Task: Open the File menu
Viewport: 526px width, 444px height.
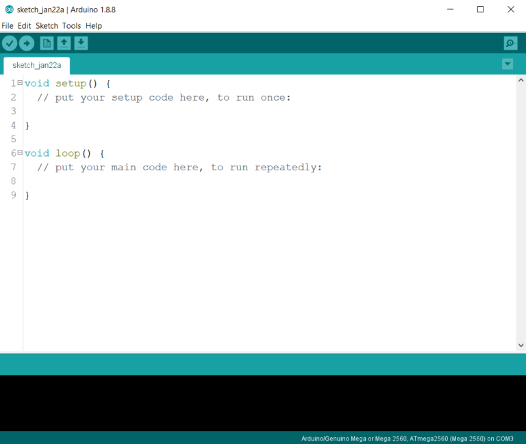Action: pos(8,26)
